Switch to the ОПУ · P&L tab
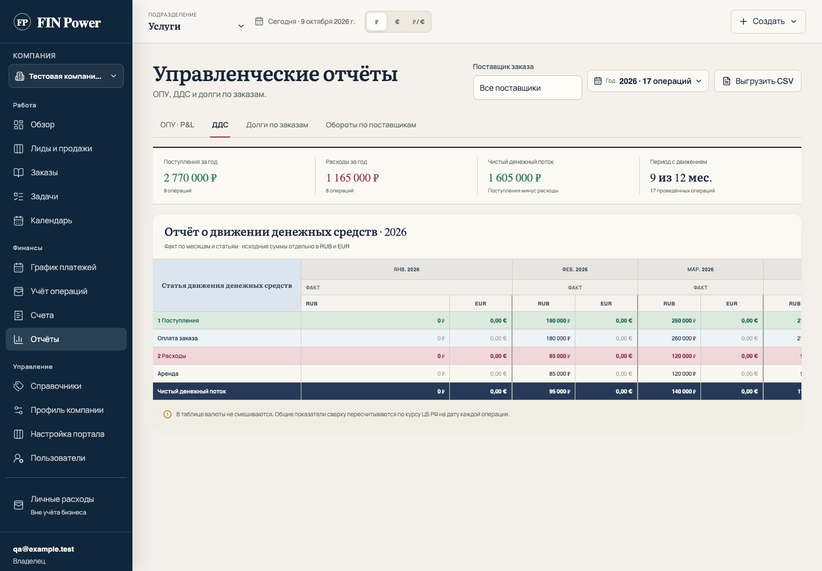The height and width of the screenshot is (571, 822). tap(178, 125)
